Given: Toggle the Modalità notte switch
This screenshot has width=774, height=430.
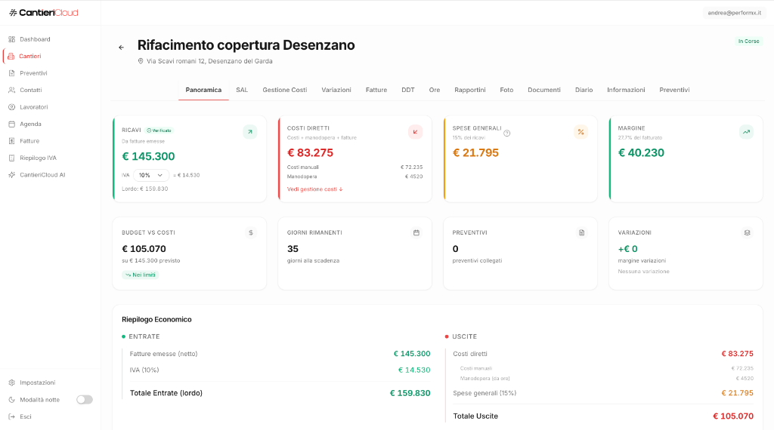Looking at the screenshot, I should tap(85, 400).
